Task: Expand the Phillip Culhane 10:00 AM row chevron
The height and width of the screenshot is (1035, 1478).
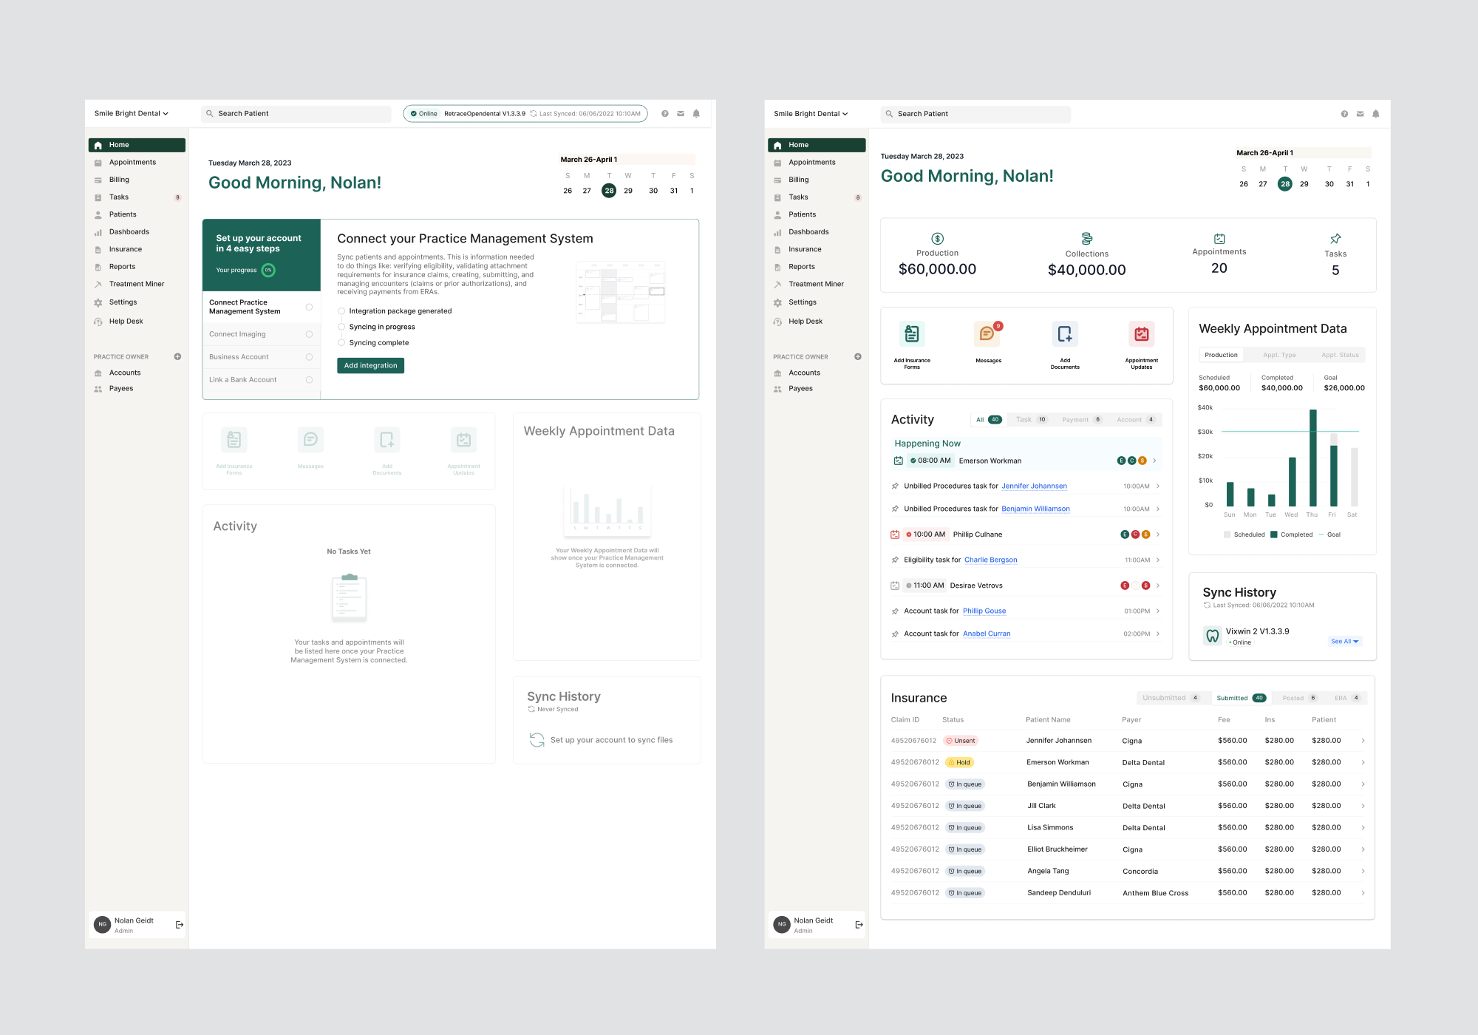Action: click(x=1158, y=535)
